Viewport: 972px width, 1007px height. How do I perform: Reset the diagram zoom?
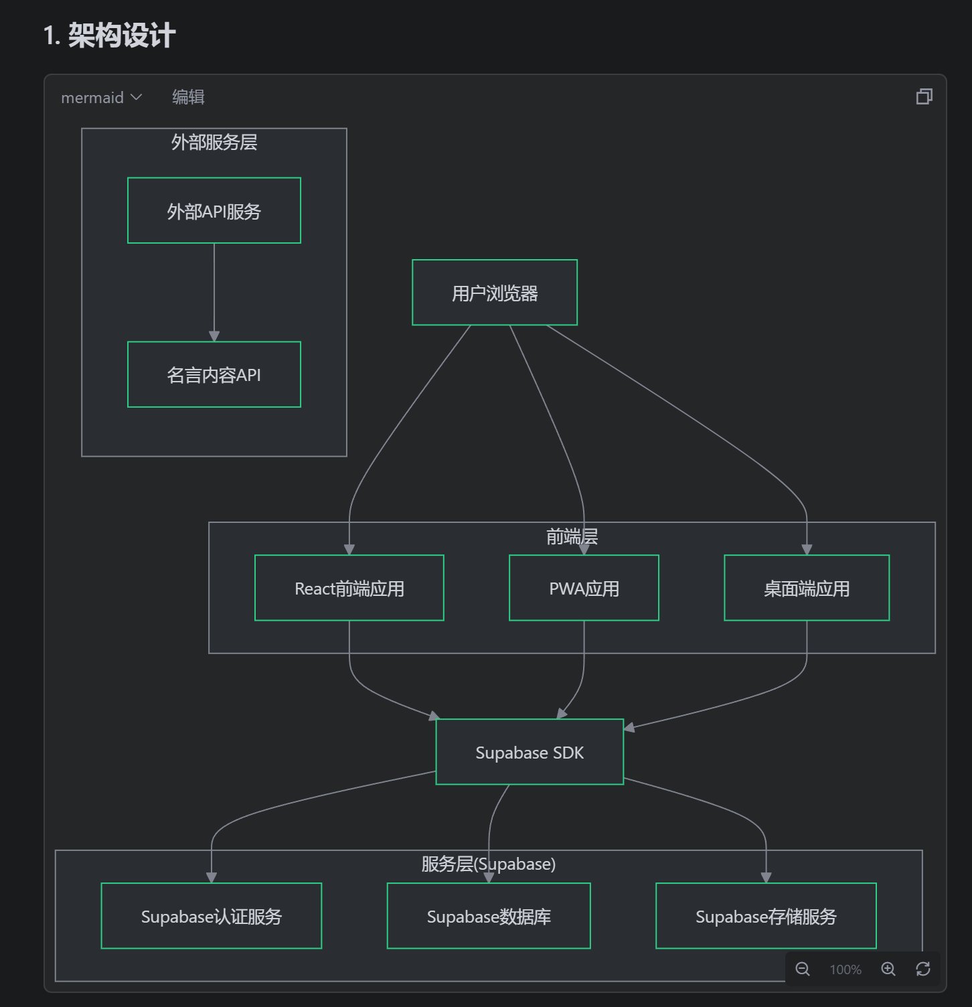(x=923, y=969)
